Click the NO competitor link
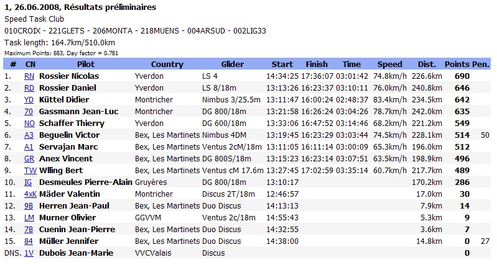Viewport: 497px width, 265px height. coord(29,123)
